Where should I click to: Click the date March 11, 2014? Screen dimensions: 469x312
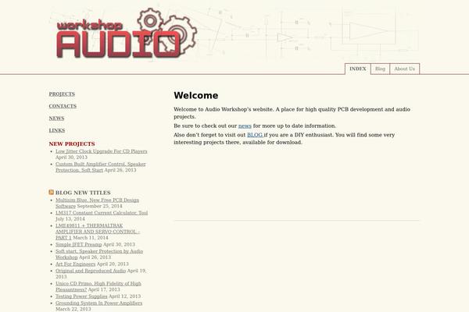click(x=91, y=238)
